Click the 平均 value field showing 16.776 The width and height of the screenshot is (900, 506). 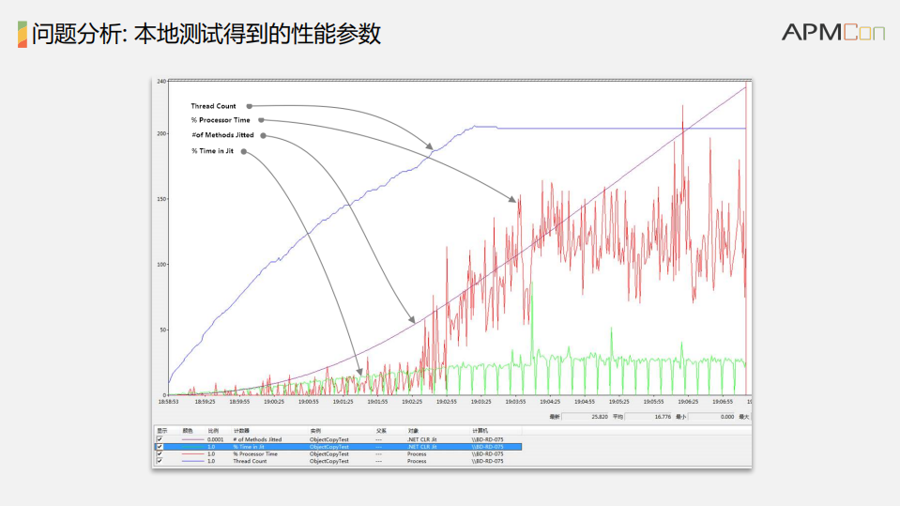coord(648,417)
